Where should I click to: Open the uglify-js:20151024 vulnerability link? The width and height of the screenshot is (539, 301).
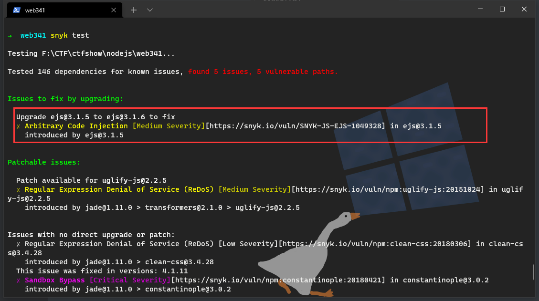388,189
